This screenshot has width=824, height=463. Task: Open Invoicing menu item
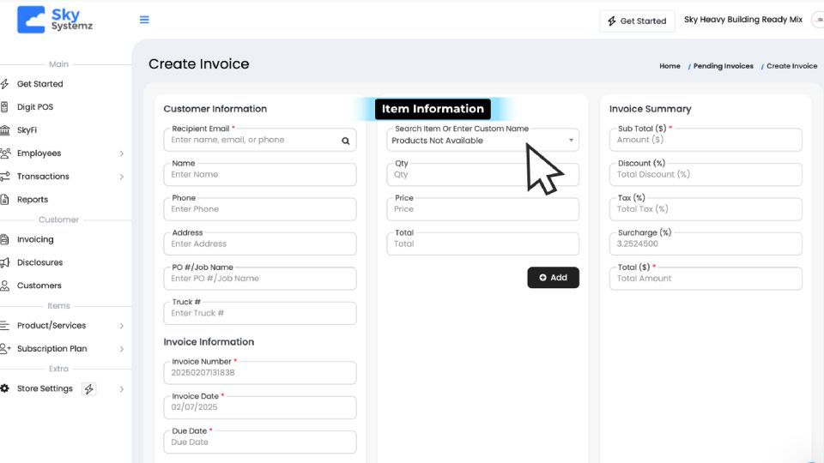click(x=35, y=239)
